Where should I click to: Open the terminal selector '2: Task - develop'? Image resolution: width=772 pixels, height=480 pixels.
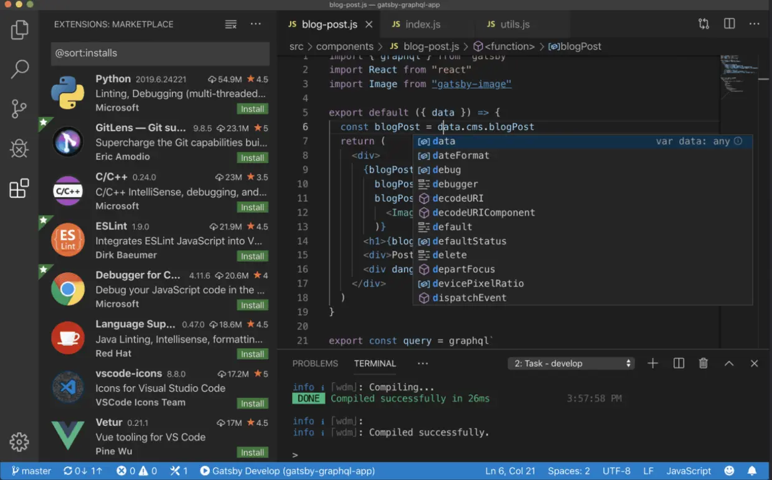572,364
